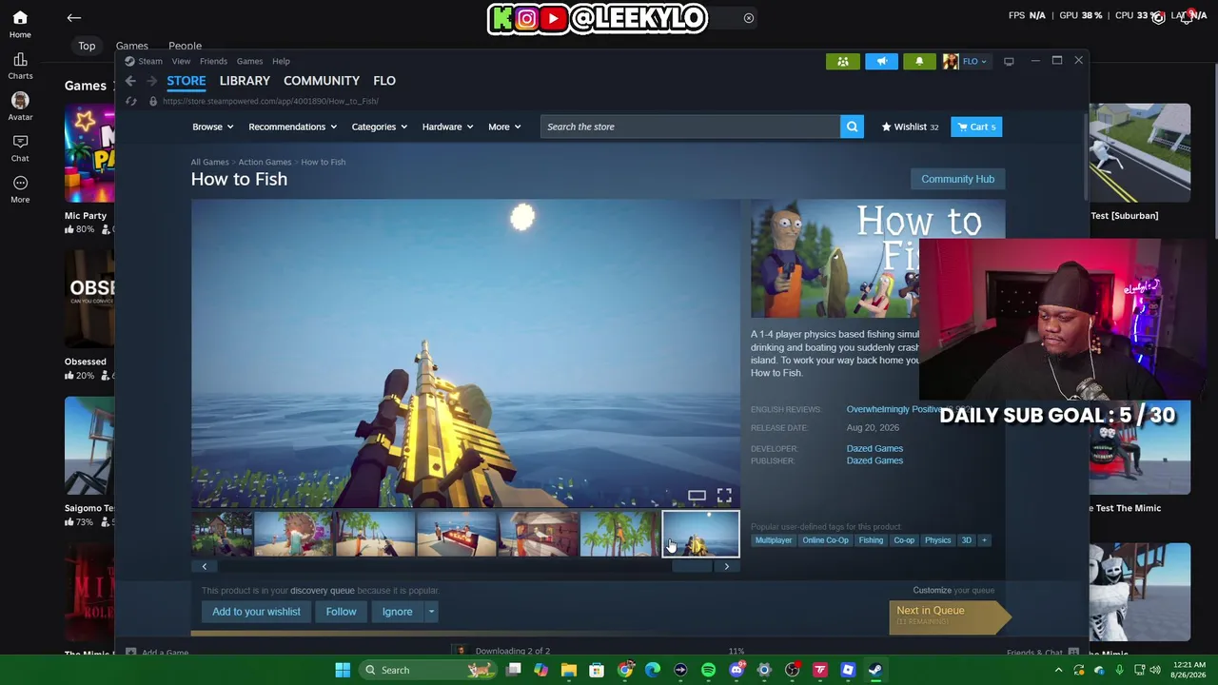
Task: Reload the Steam store page
Action: tap(131, 101)
